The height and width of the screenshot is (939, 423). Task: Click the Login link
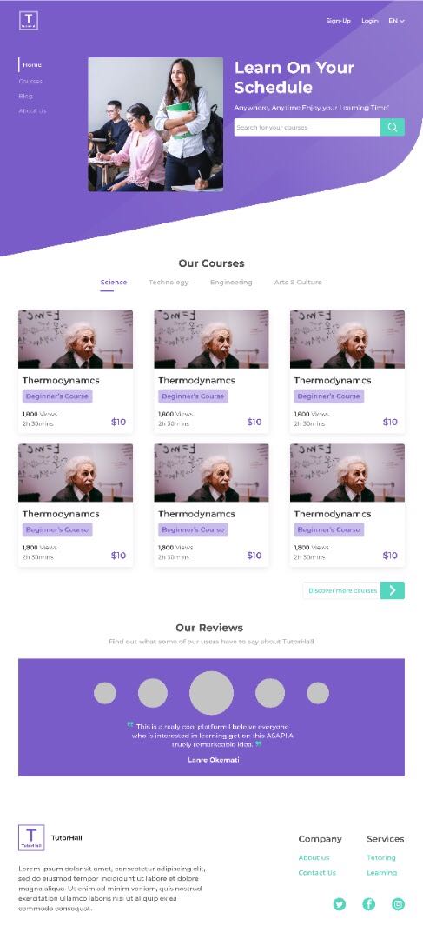(370, 21)
